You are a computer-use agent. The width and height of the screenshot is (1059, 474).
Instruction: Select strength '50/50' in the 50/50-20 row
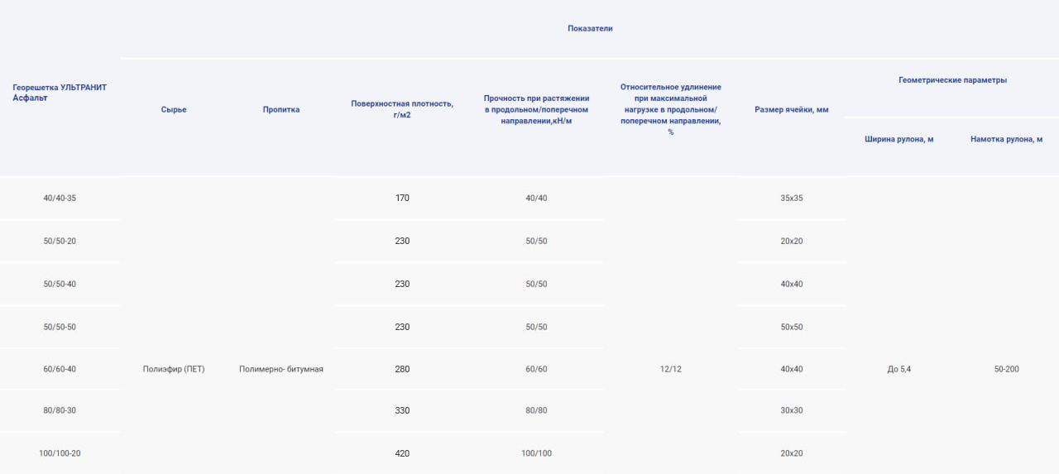tap(536, 241)
